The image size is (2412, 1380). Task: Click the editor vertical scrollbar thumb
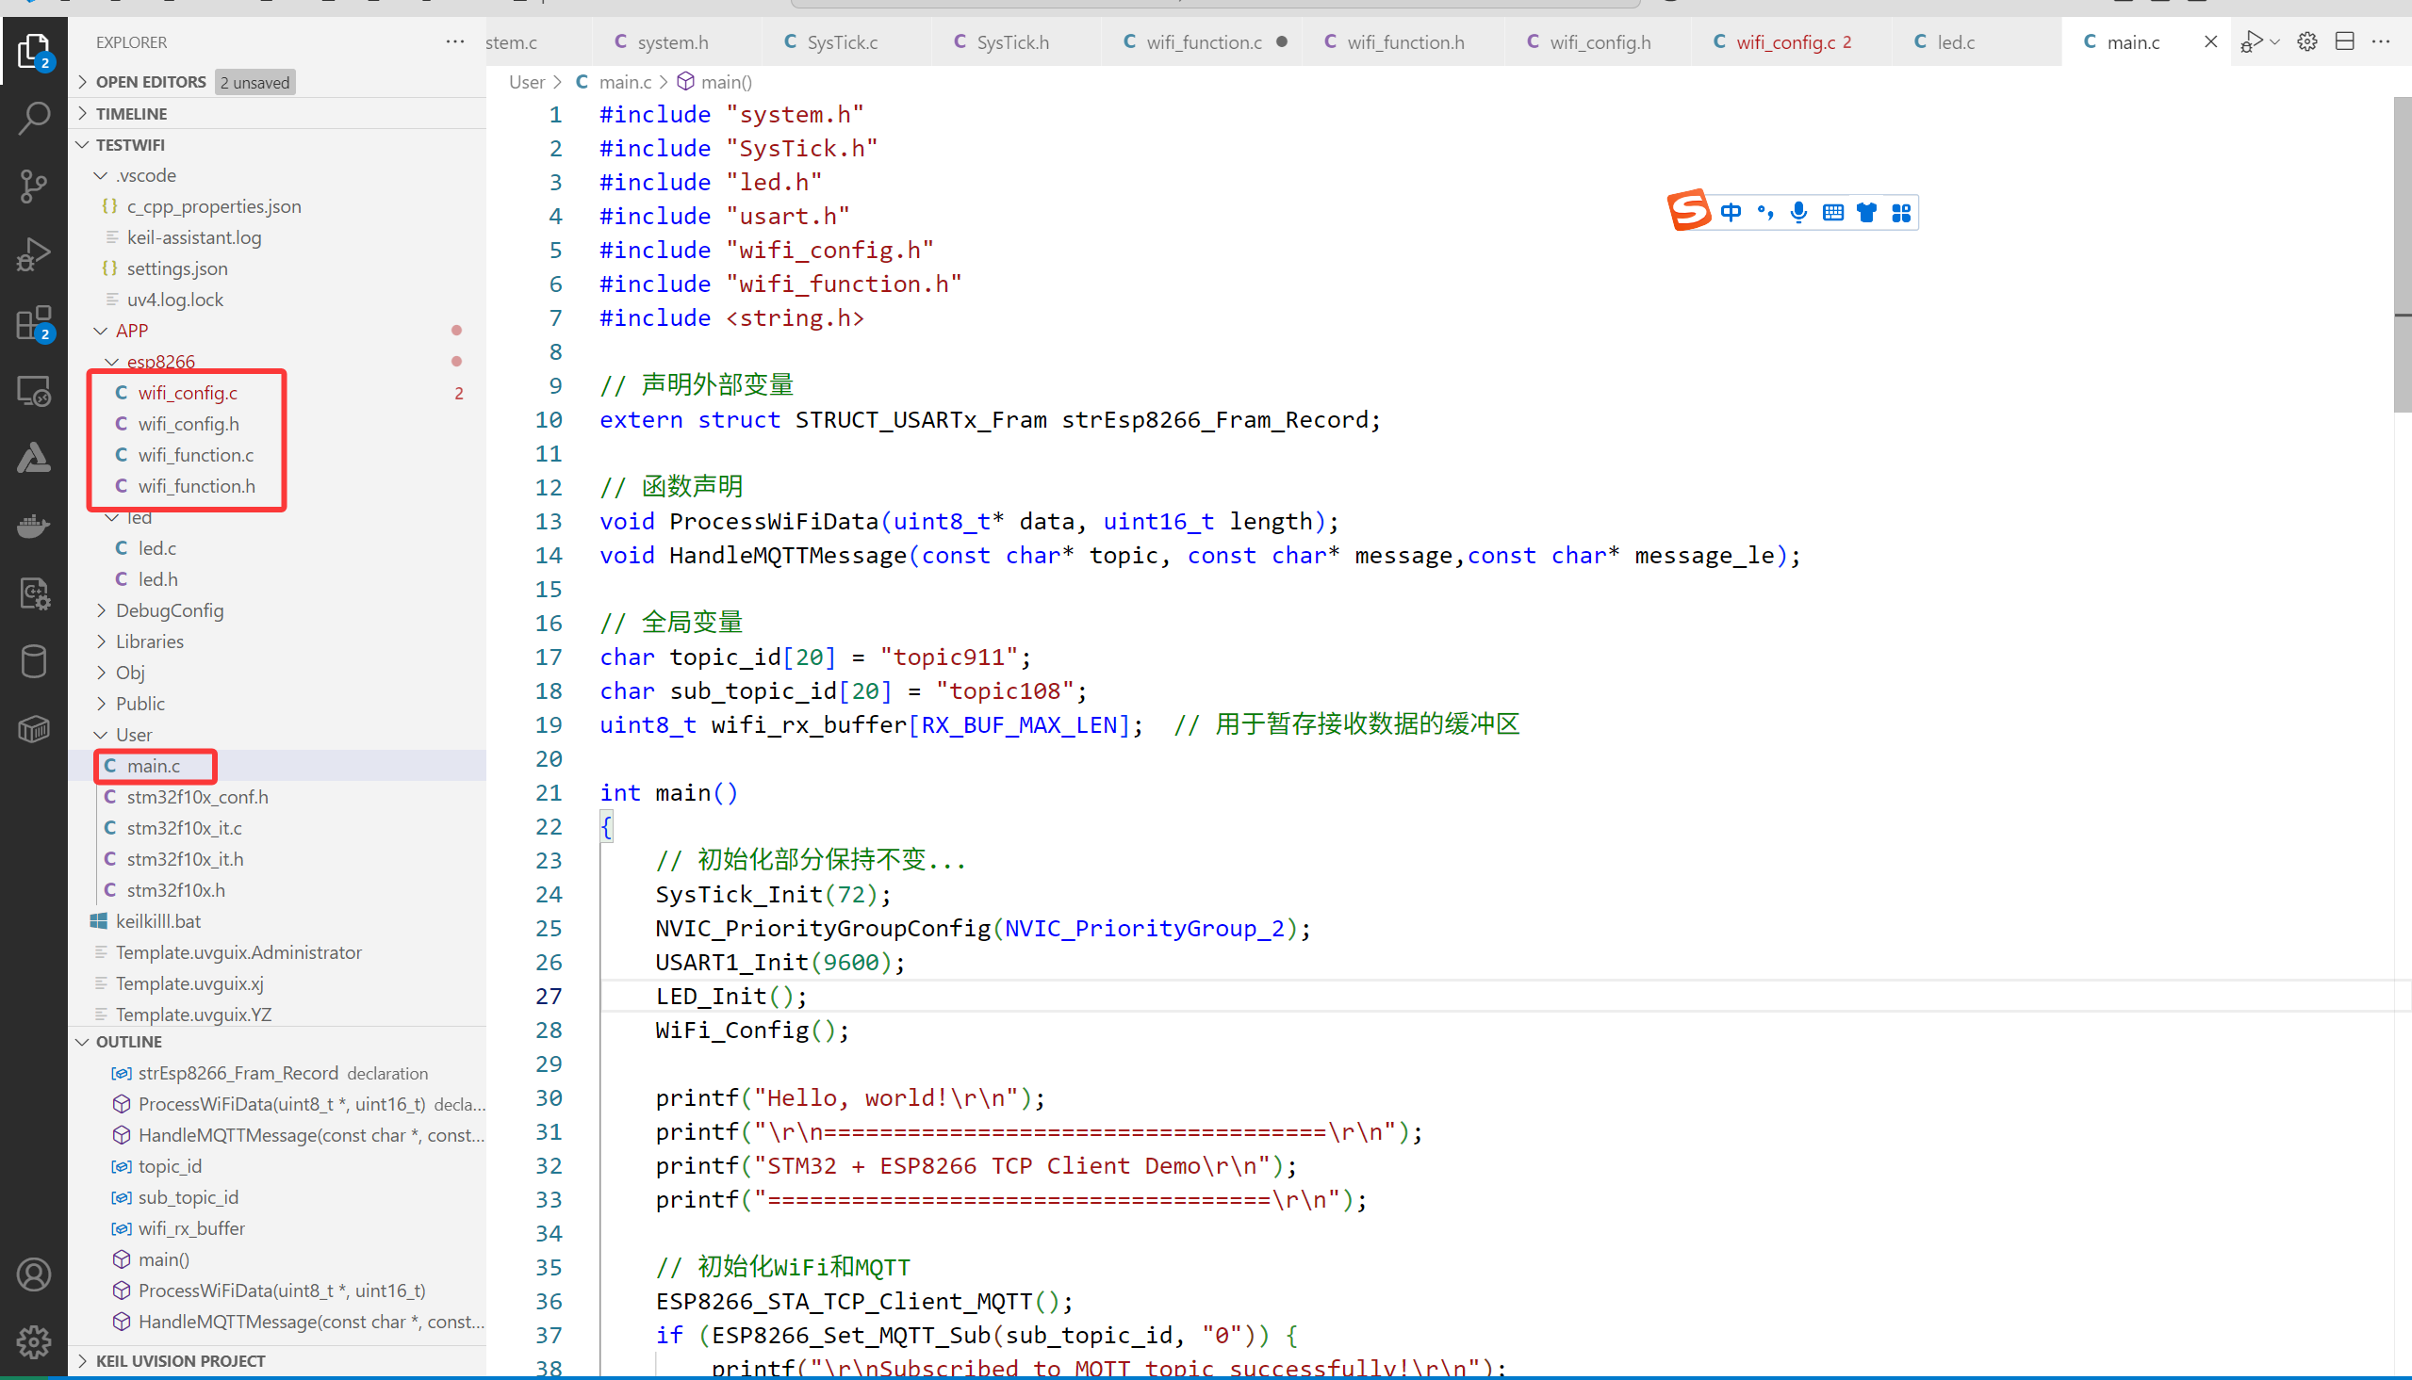(x=2402, y=256)
